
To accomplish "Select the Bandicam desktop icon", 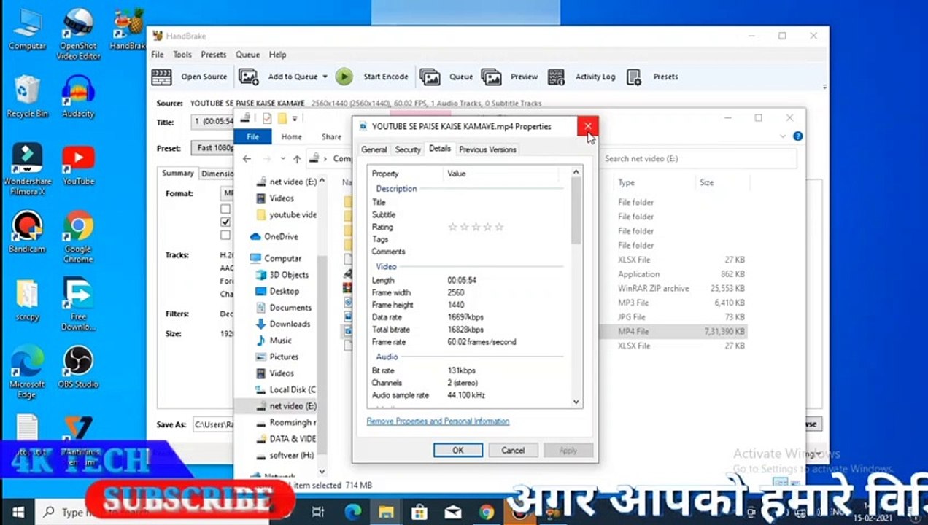I will (x=27, y=233).
